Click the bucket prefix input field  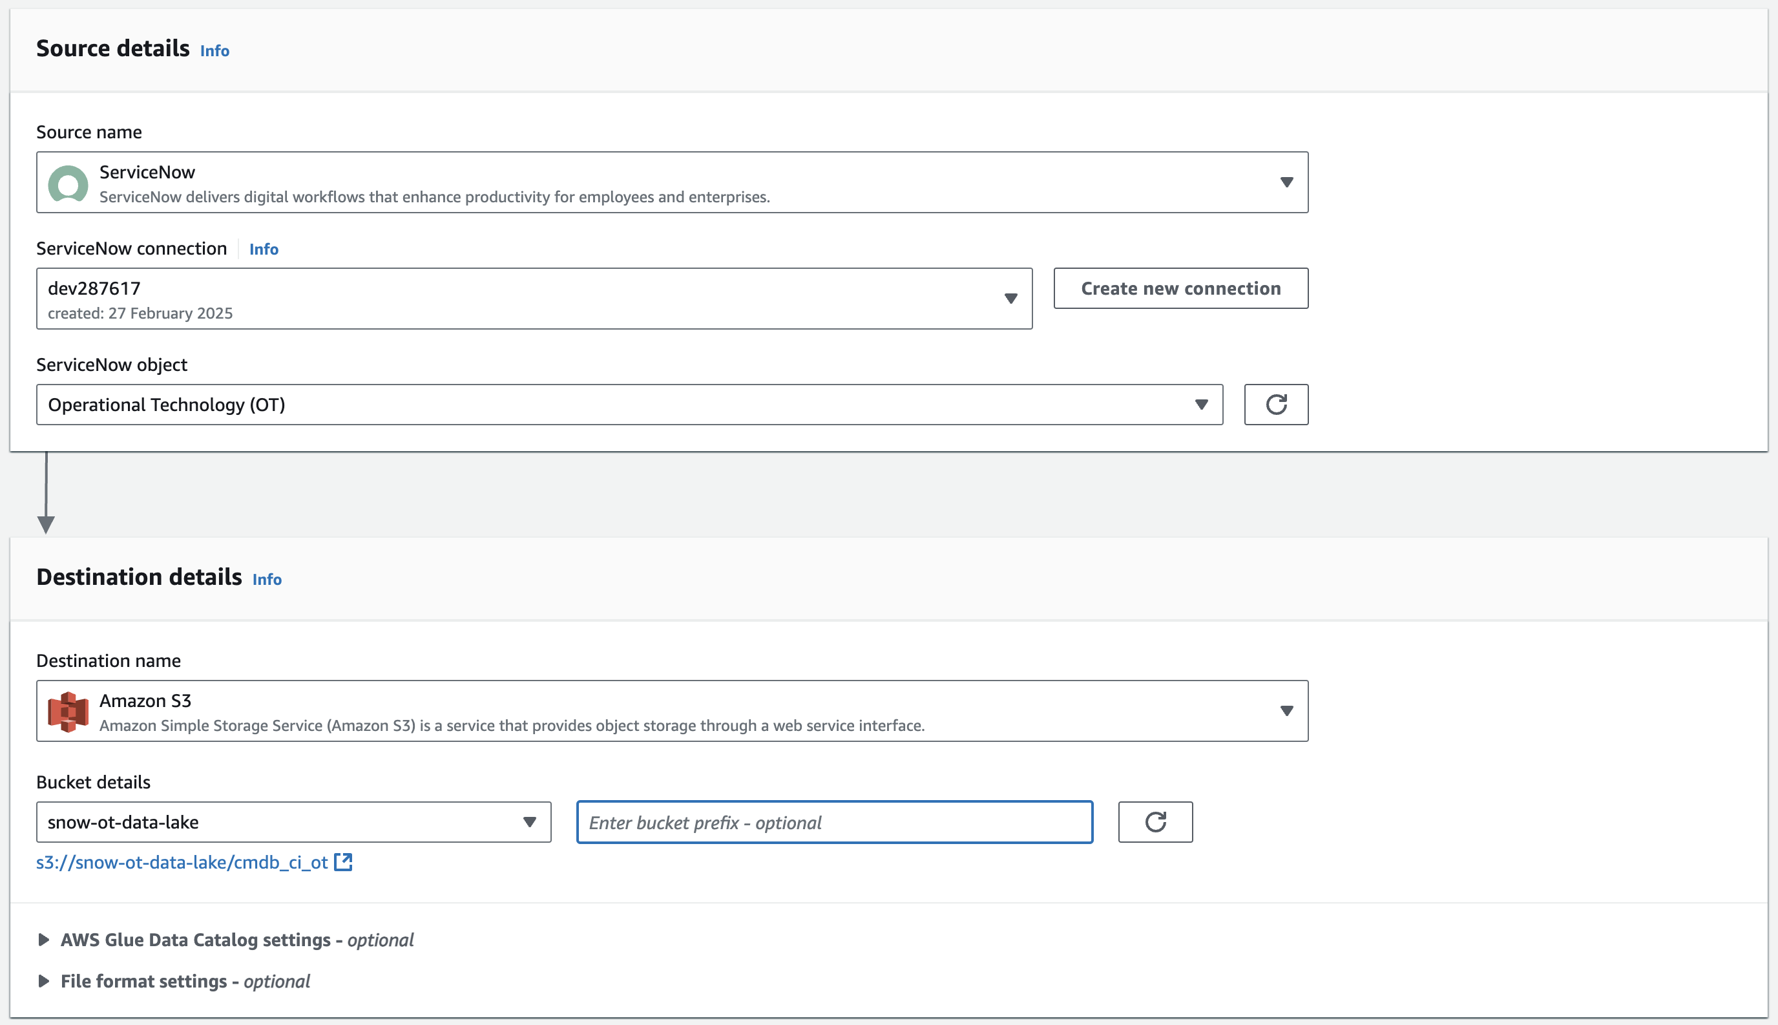(835, 821)
